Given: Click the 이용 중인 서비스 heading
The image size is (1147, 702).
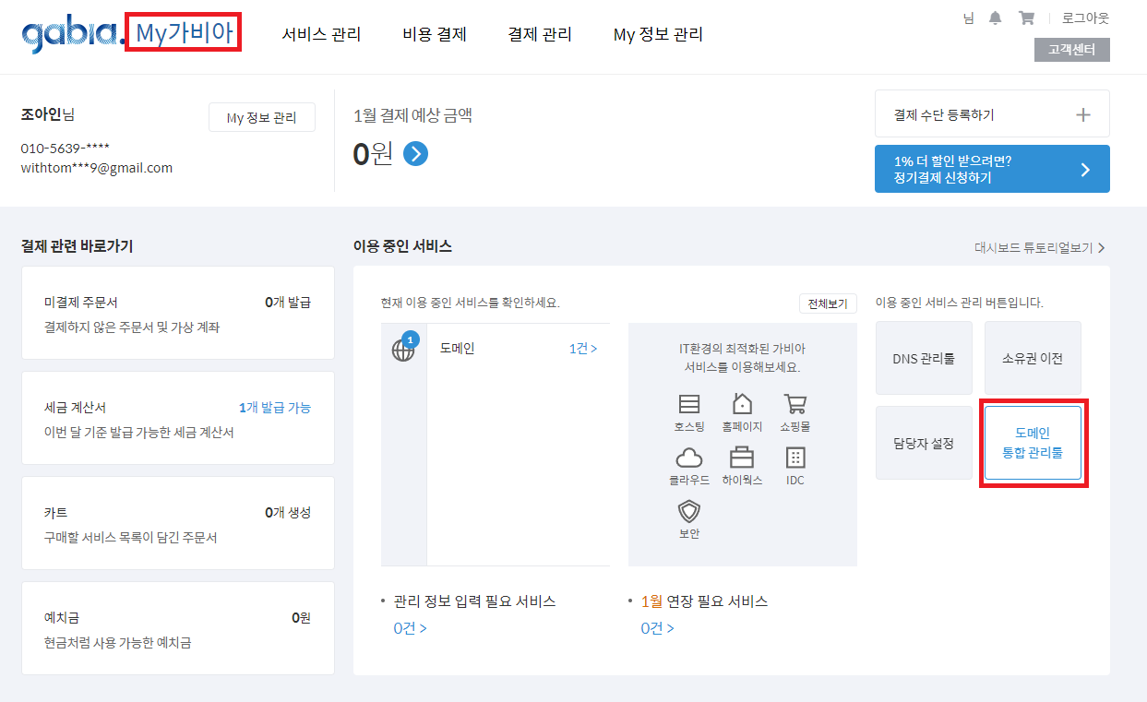Looking at the screenshot, I should click(x=402, y=246).
